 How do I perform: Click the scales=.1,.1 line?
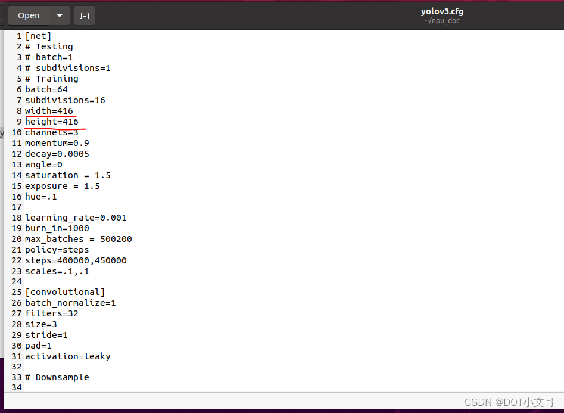(x=57, y=272)
